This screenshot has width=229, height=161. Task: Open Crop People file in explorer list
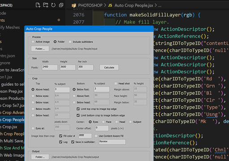(12, 120)
